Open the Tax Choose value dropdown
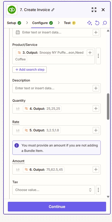 coord(54,190)
